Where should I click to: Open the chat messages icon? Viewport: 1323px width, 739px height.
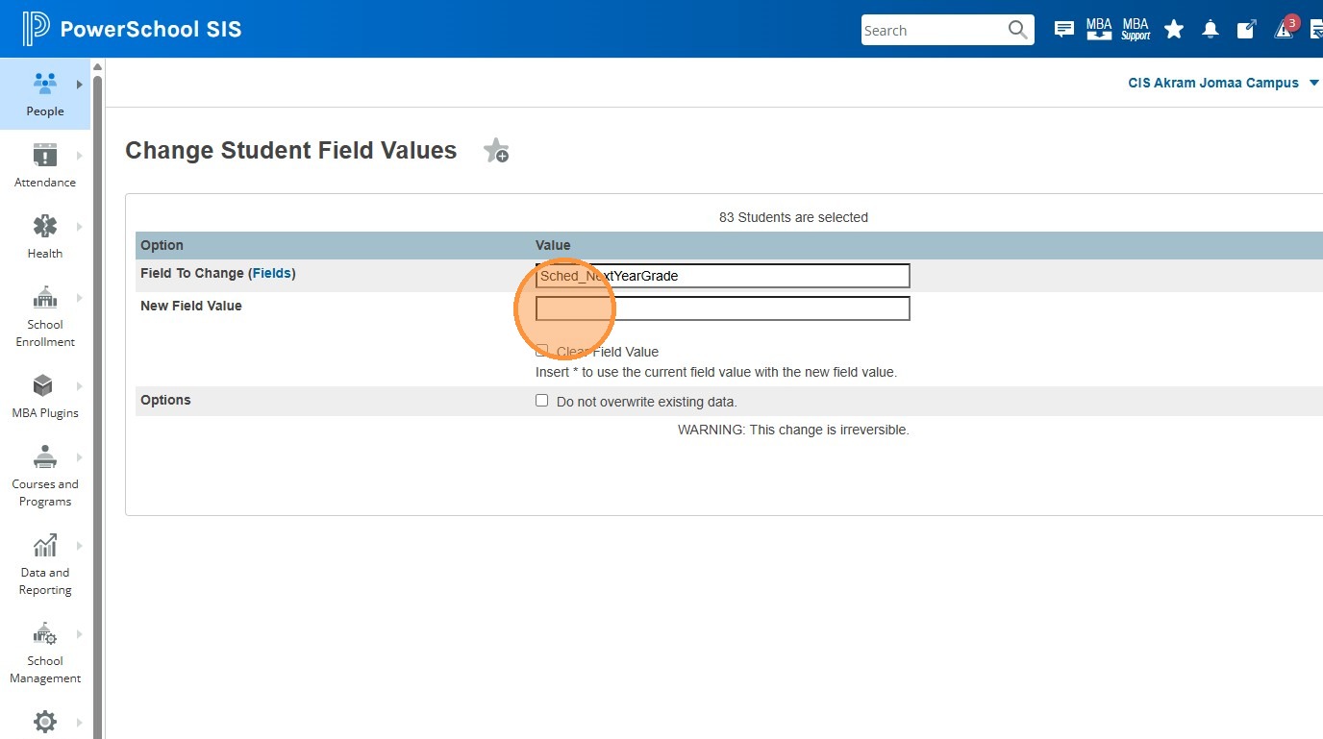1064,30
